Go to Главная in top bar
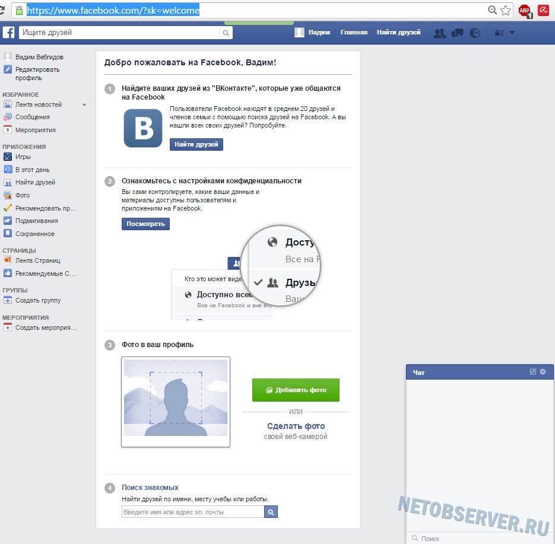This screenshot has width=555, height=544. coord(354,33)
